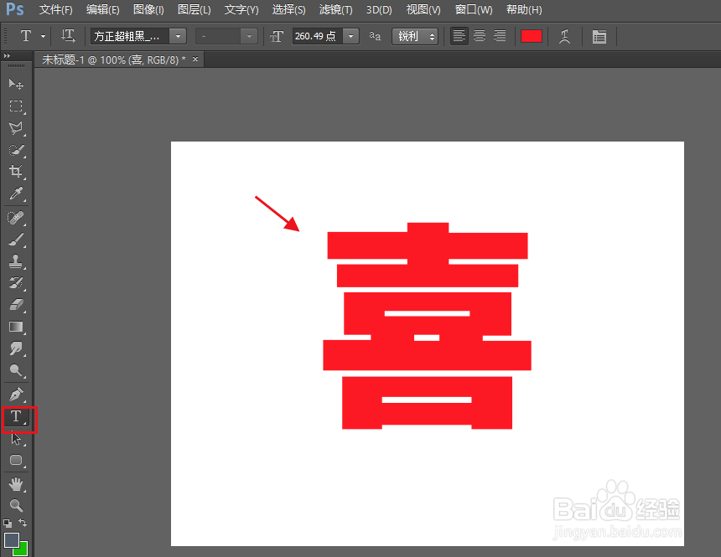Select the Clone Stamp tool
The width and height of the screenshot is (721, 557).
(16, 261)
